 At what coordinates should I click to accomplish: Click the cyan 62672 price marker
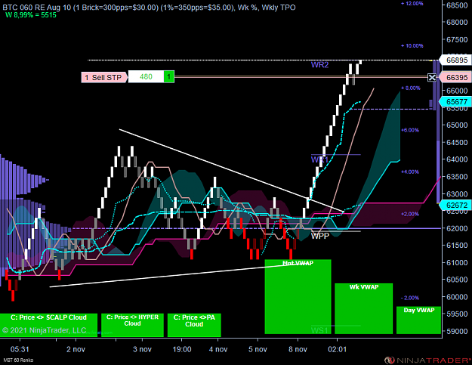click(x=455, y=205)
